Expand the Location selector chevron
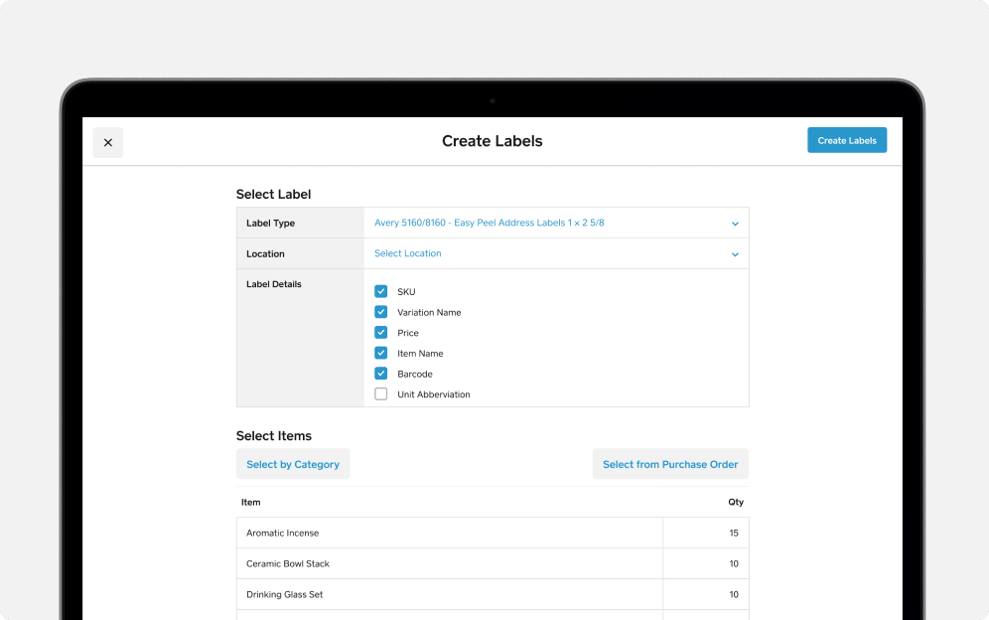The image size is (989, 620). click(x=735, y=254)
